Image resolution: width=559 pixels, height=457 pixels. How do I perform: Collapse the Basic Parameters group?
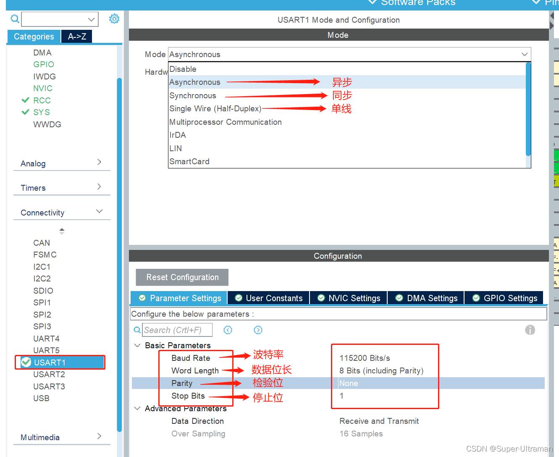pos(137,345)
